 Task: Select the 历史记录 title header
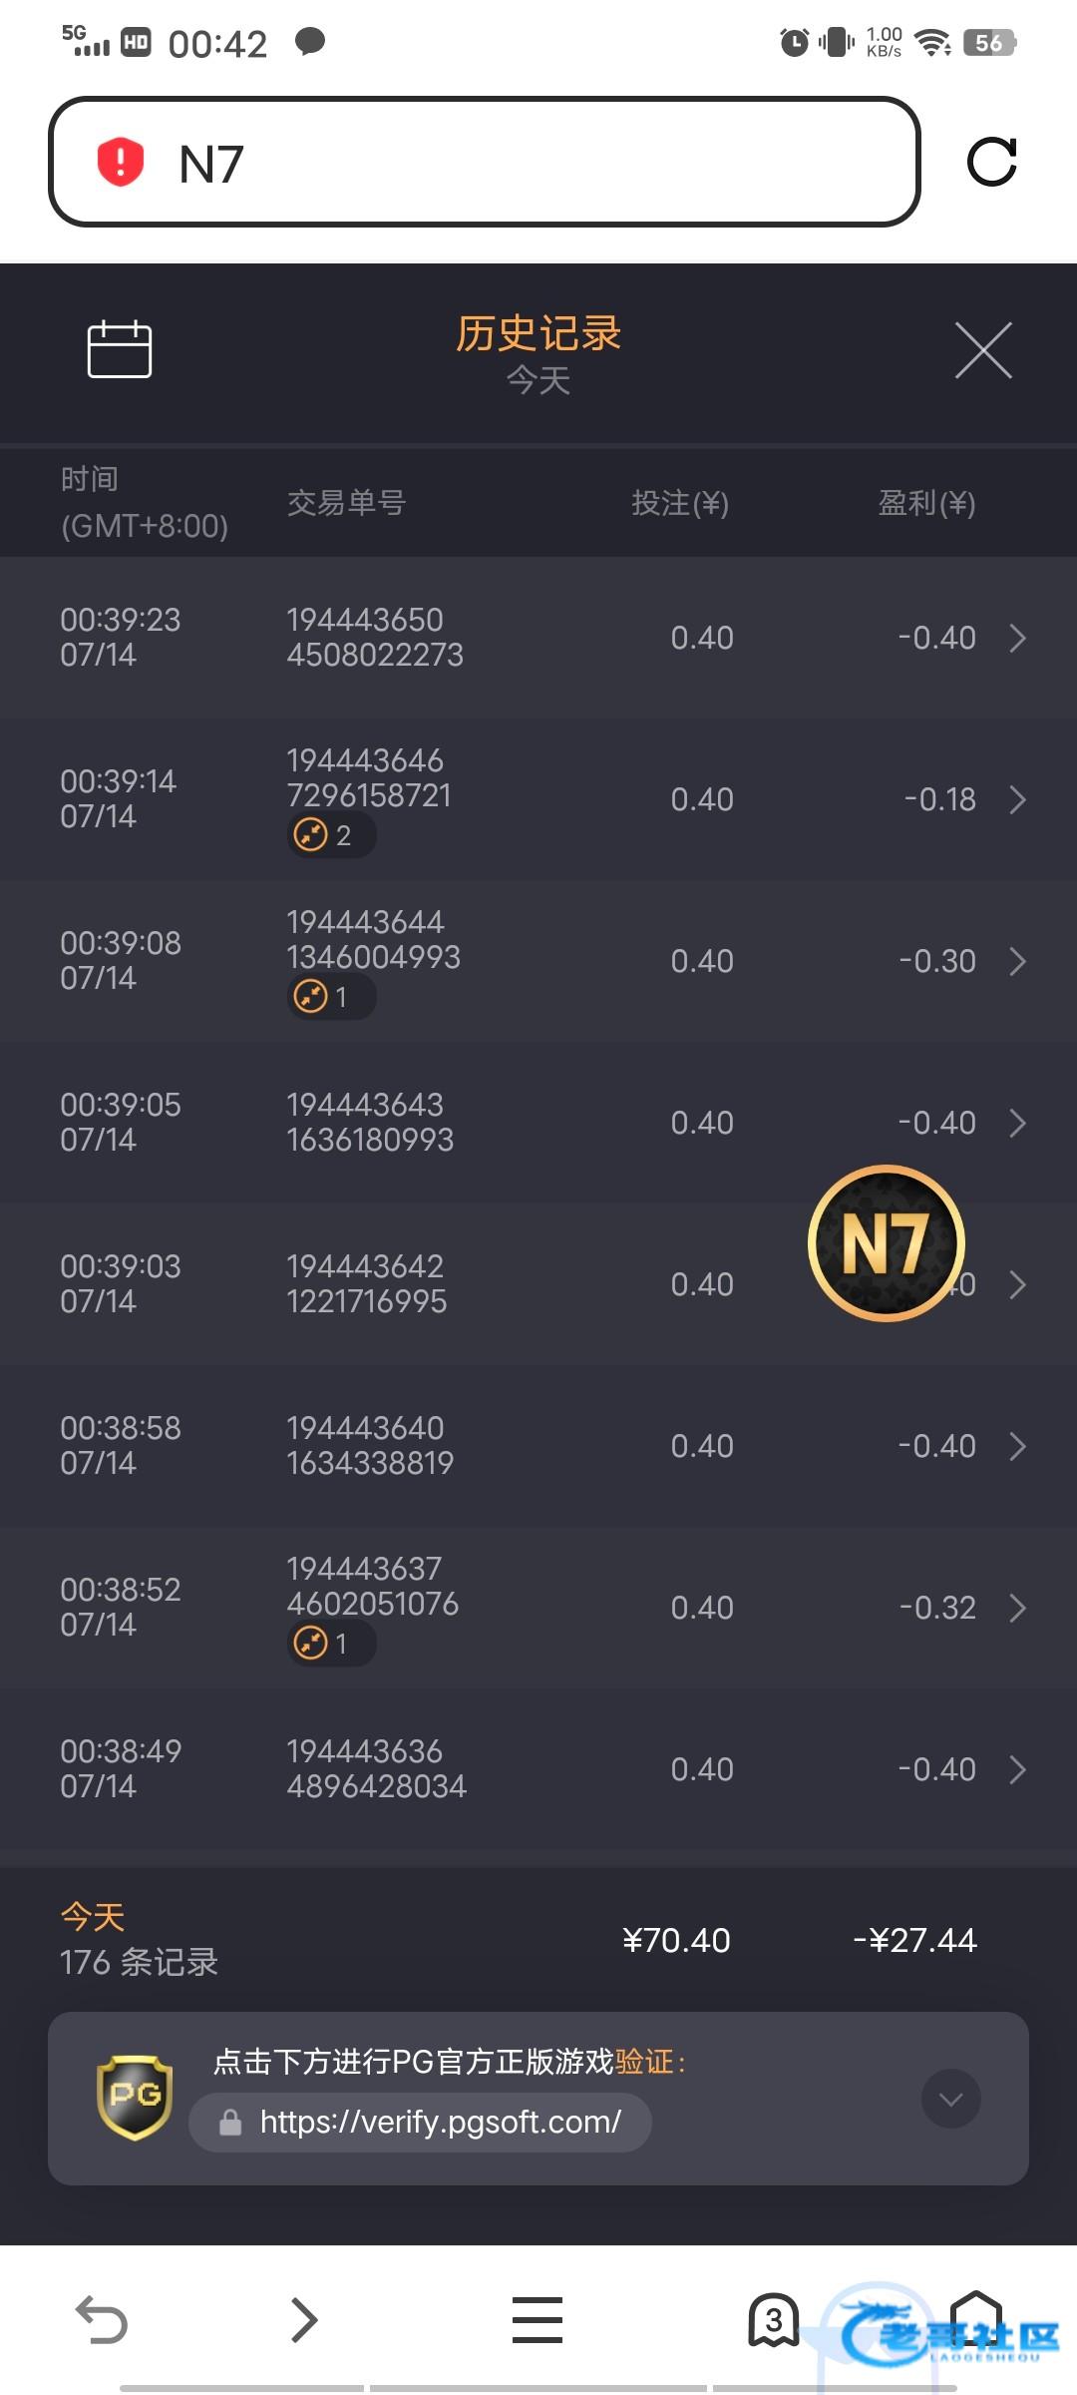[x=538, y=333]
